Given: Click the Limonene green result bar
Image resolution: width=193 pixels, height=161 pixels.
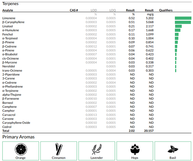Looking at the screenshot, I should click(183, 18).
